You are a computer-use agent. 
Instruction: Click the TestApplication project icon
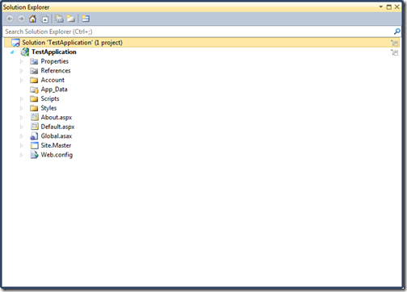pos(25,52)
